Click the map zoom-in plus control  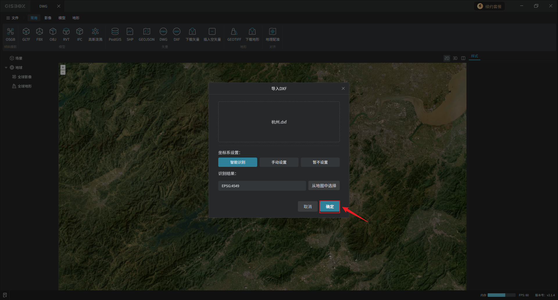click(63, 67)
